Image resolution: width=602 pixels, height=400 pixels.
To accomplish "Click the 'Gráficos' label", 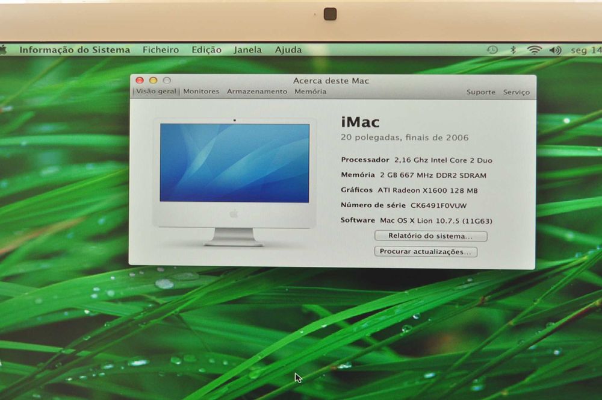I will click(356, 190).
